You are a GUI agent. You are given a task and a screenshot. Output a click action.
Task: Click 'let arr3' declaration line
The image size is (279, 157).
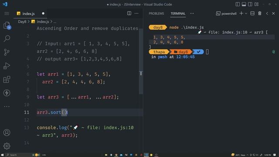click(78, 97)
